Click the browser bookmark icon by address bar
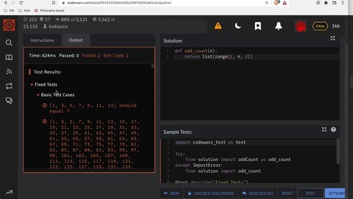 (54, 3)
